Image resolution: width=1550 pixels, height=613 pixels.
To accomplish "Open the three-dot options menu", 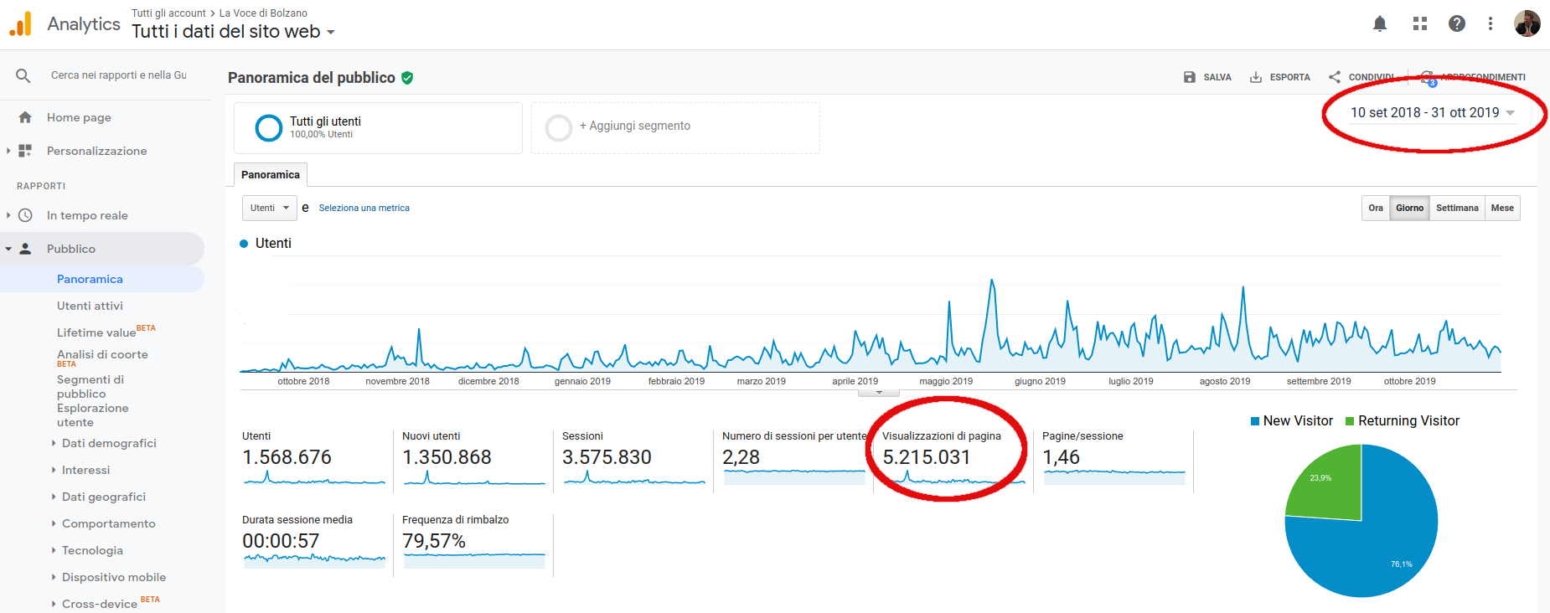I will [x=1490, y=23].
